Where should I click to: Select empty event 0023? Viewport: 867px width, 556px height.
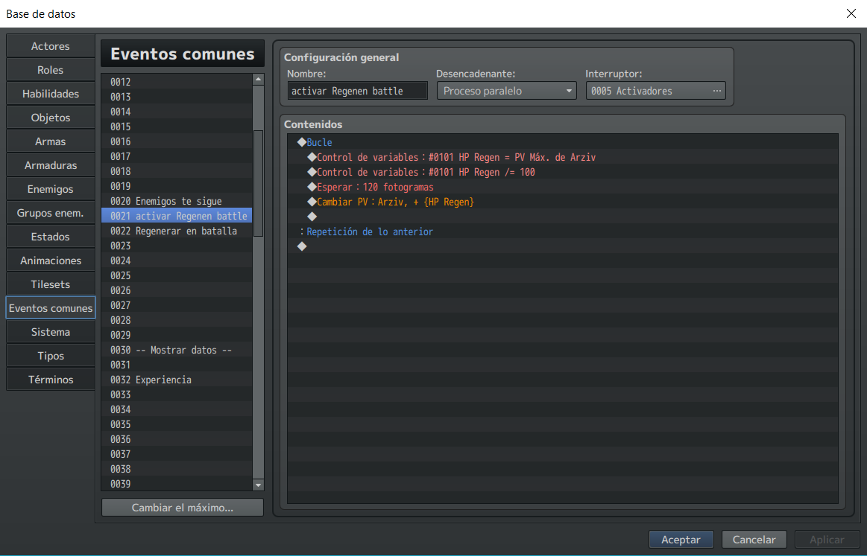click(x=177, y=246)
